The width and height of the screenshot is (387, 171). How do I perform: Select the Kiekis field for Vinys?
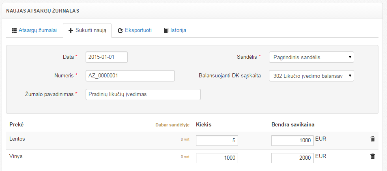(217, 158)
